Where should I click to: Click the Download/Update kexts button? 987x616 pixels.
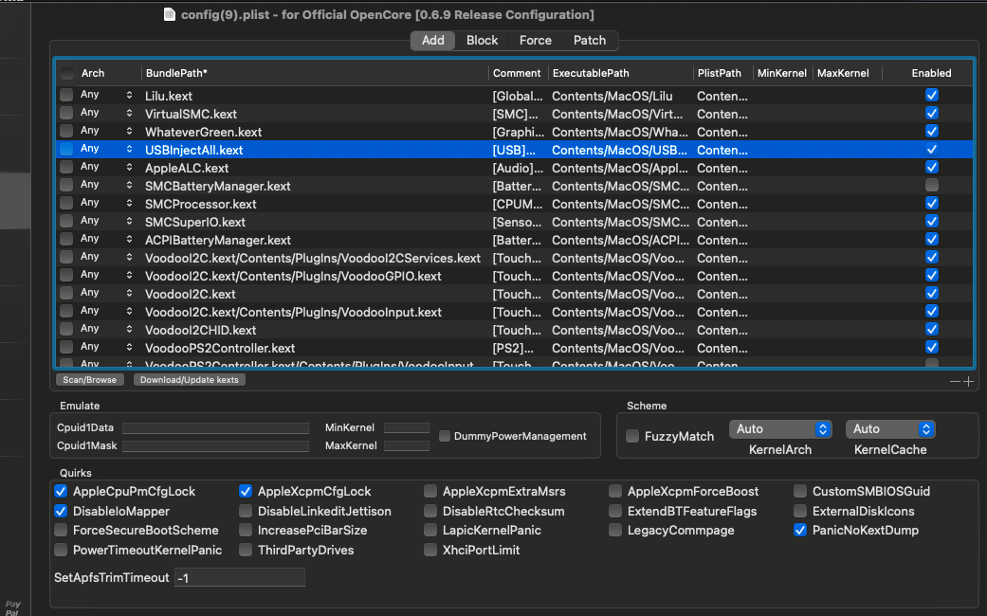[190, 380]
